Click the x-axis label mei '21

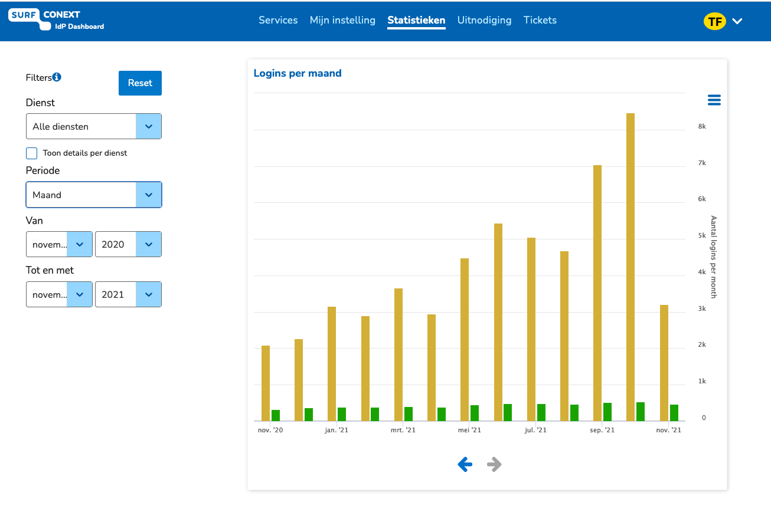click(x=470, y=430)
